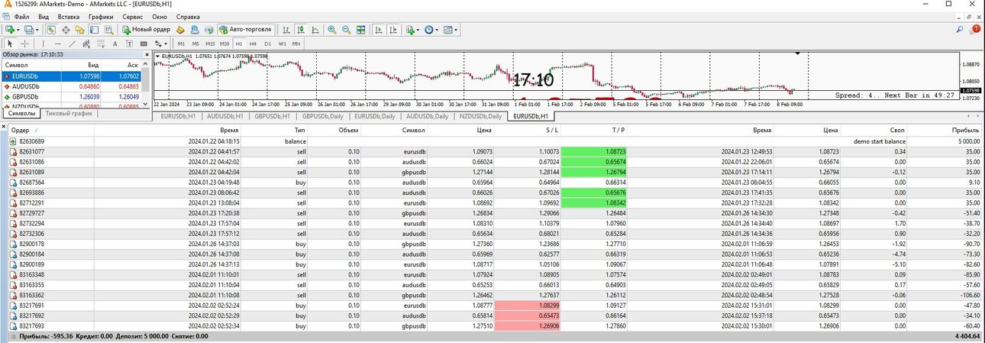
Task: Toggle Авто-торговля auto-trading
Action: coord(246,30)
